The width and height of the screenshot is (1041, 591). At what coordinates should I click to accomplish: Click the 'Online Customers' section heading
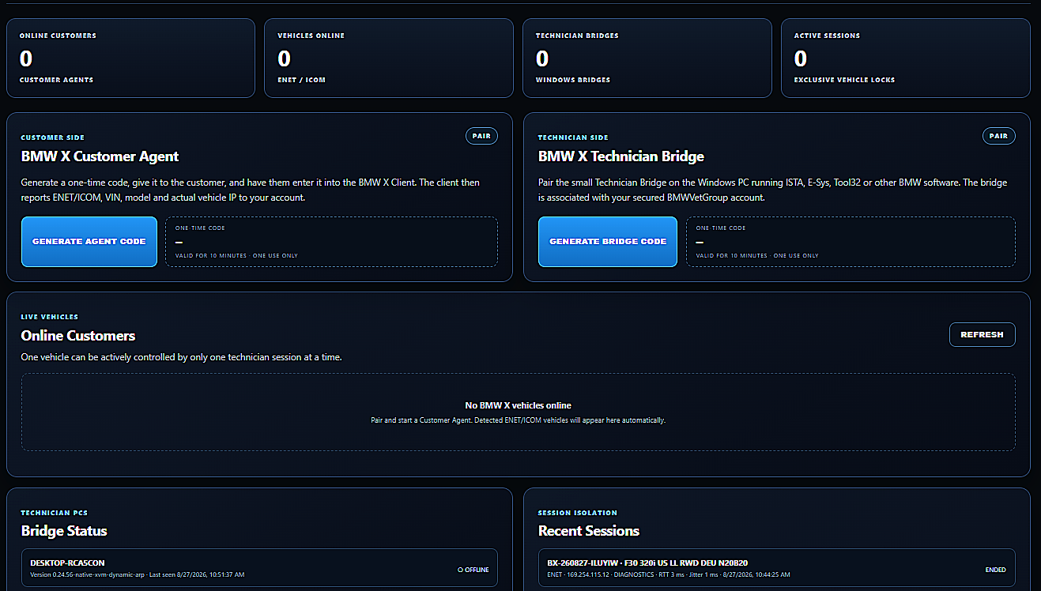[78, 336]
